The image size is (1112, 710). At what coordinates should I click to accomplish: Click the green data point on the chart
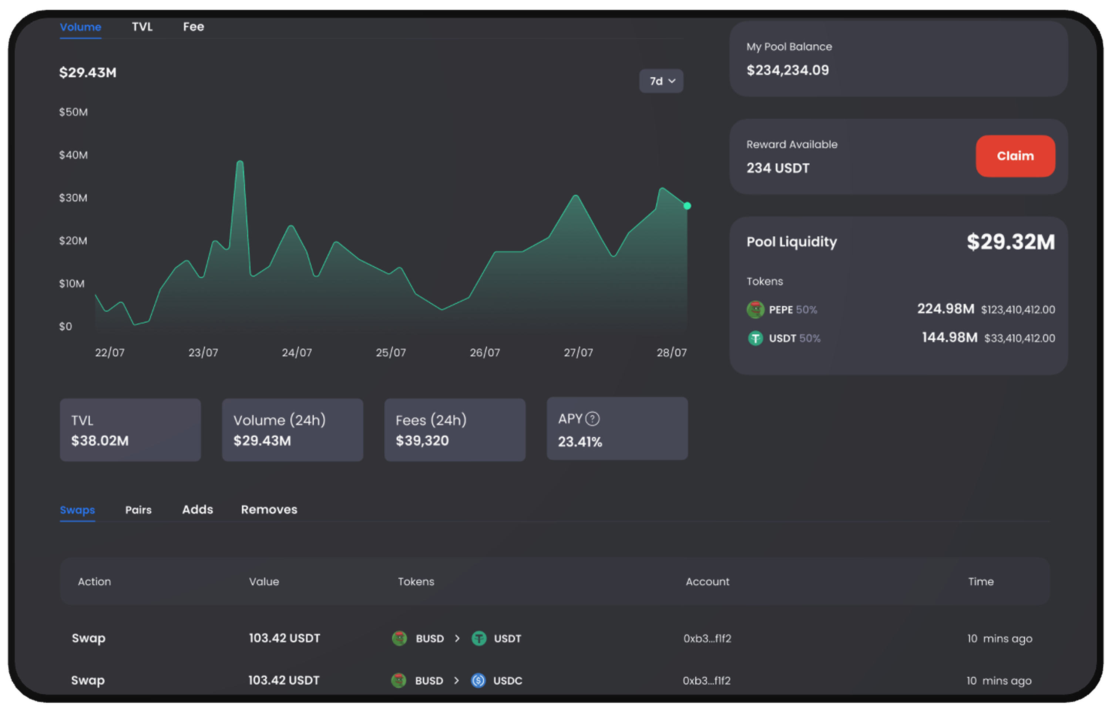coord(687,206)
